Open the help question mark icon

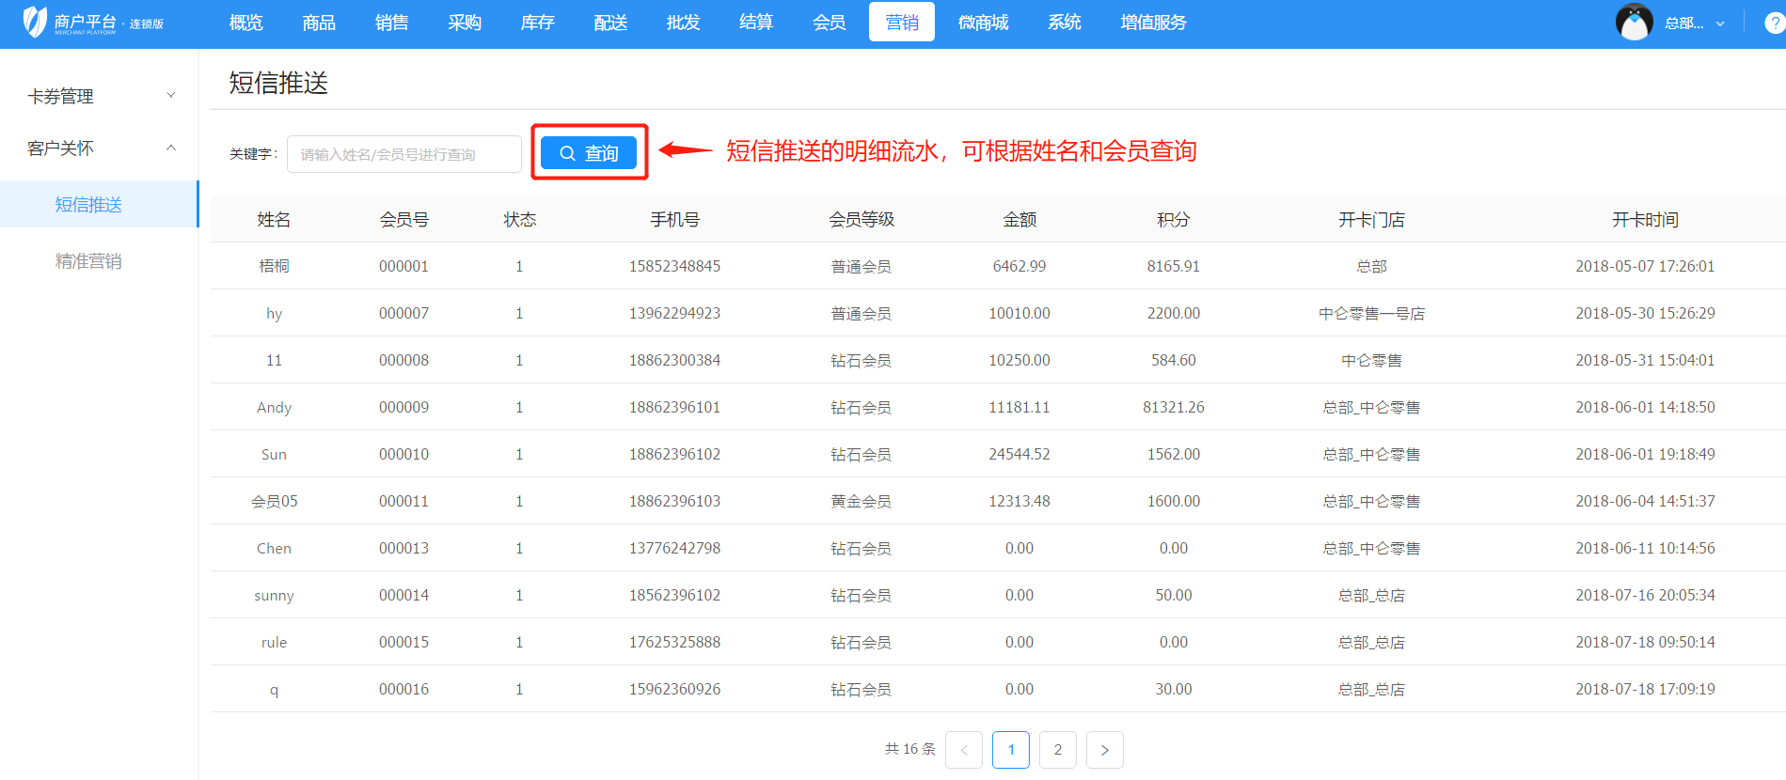(1774, 23)
